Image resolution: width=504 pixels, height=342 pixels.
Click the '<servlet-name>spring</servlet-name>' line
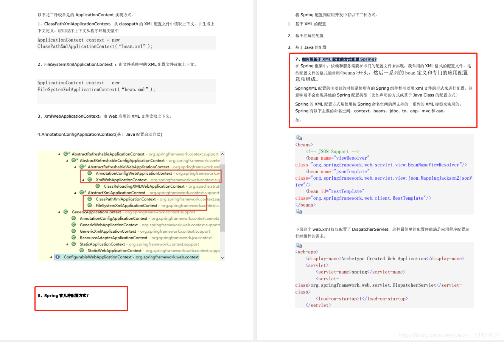click(x=361, y=272)
